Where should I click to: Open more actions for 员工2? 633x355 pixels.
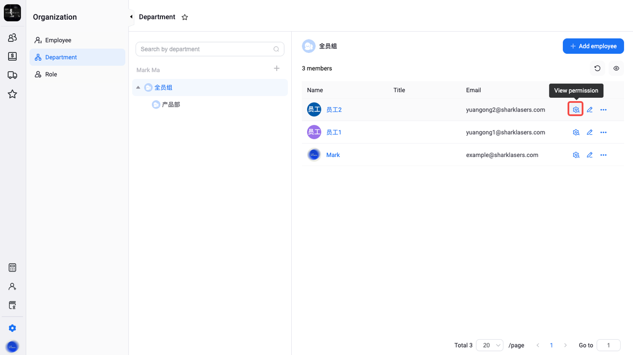click(x=603, y=110)
